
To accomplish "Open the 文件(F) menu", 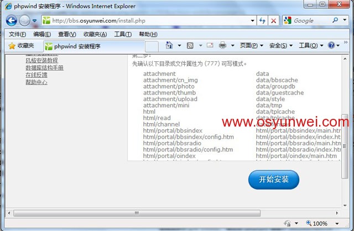I will tap(17, 34).
